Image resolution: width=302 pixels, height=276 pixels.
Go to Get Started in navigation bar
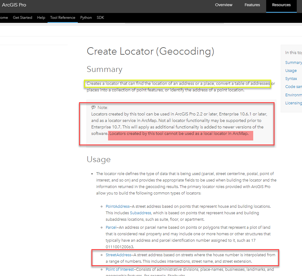click(x=23, y=18)
